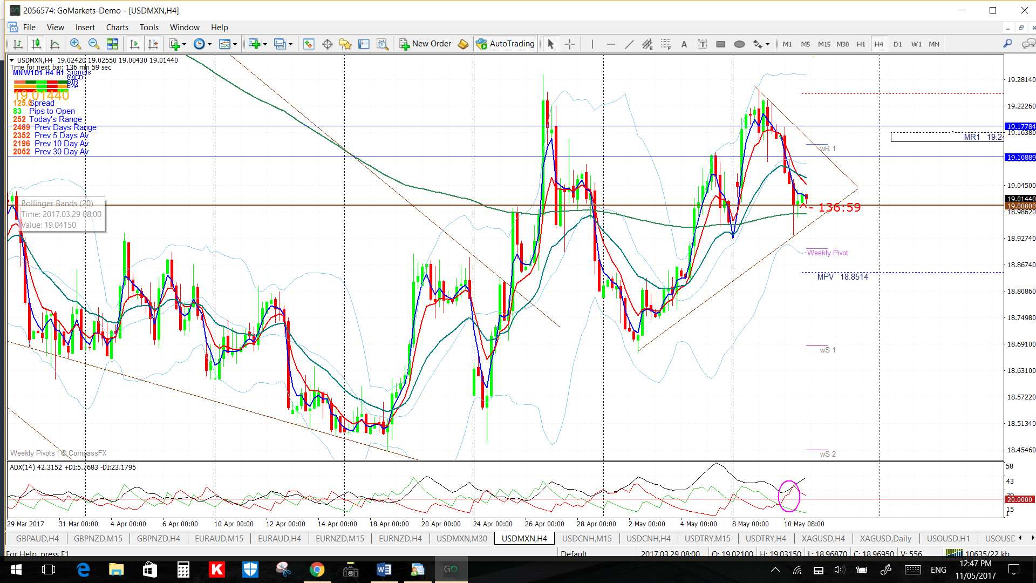This screenshot has width=1036, height=583.
Task: Open the new chart dropdown
Action: pos(257,44)
